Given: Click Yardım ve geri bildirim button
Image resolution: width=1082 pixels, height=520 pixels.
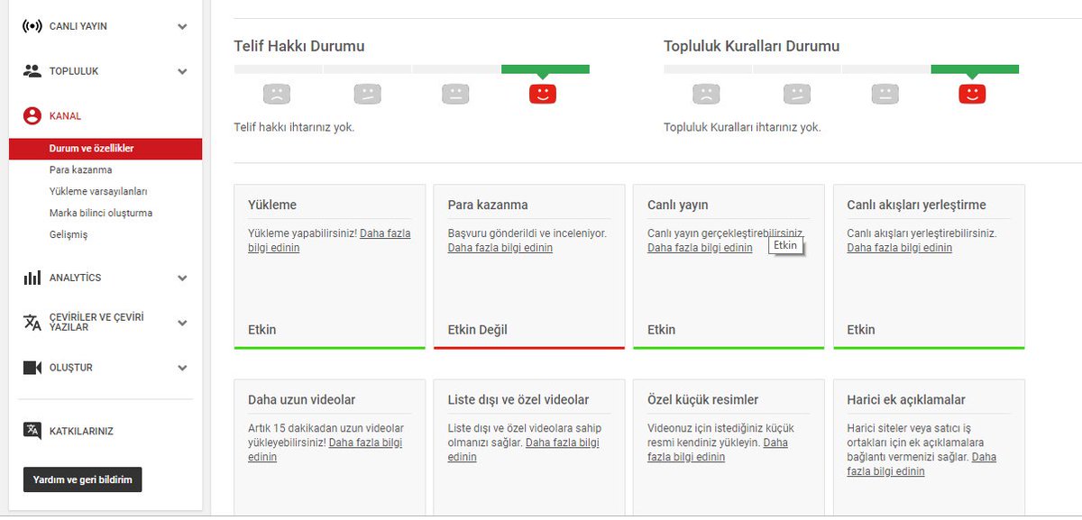Looking at the screenshot, I should 83,479.
